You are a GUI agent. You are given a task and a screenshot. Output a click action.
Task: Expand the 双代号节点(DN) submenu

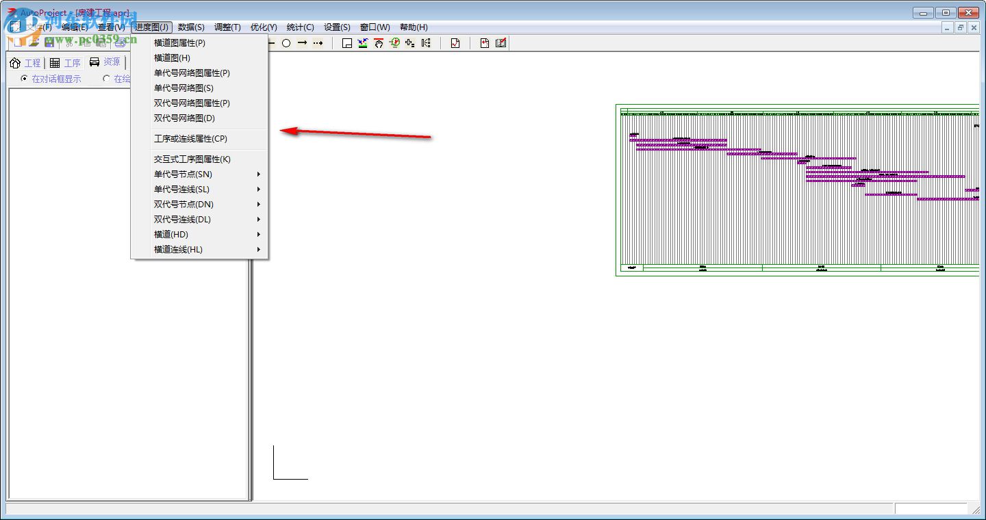[199, 204]
